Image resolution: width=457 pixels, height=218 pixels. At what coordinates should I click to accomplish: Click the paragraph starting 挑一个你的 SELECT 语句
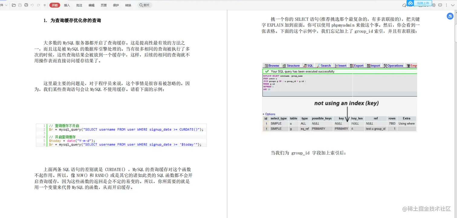[x=341, y=25]
